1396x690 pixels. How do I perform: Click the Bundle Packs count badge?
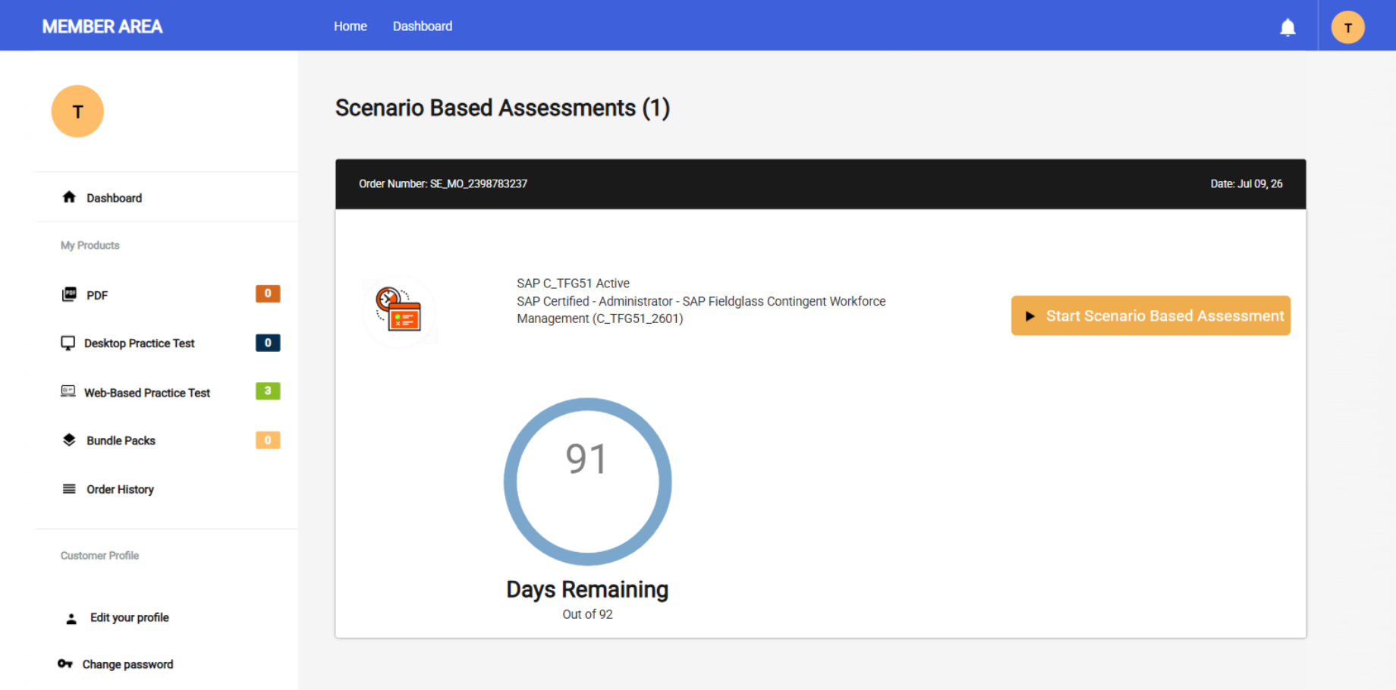[x=268, y=440]
